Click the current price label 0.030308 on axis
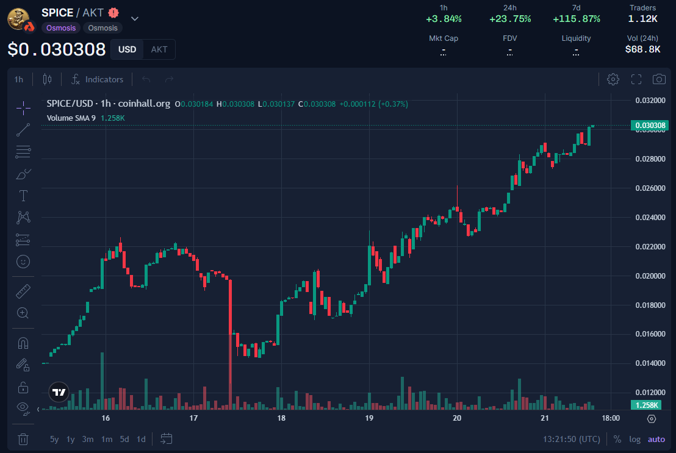Image resolution: width=676 pixels, height=453 pixels. pyautogui.click(x=650, y=126)
